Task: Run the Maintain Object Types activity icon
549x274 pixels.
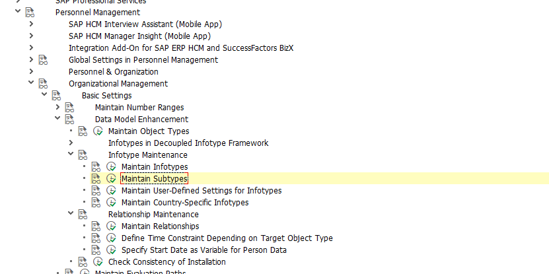Action: [98, 131]
